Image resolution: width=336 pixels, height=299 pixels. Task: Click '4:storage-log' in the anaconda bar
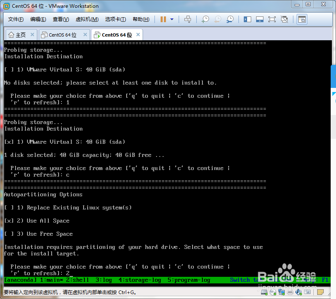tap(140, 280)
